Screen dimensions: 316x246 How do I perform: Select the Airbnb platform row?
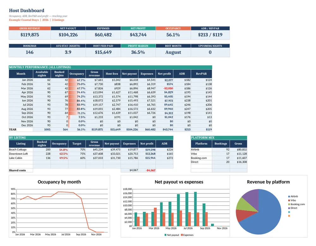(219, 150)
